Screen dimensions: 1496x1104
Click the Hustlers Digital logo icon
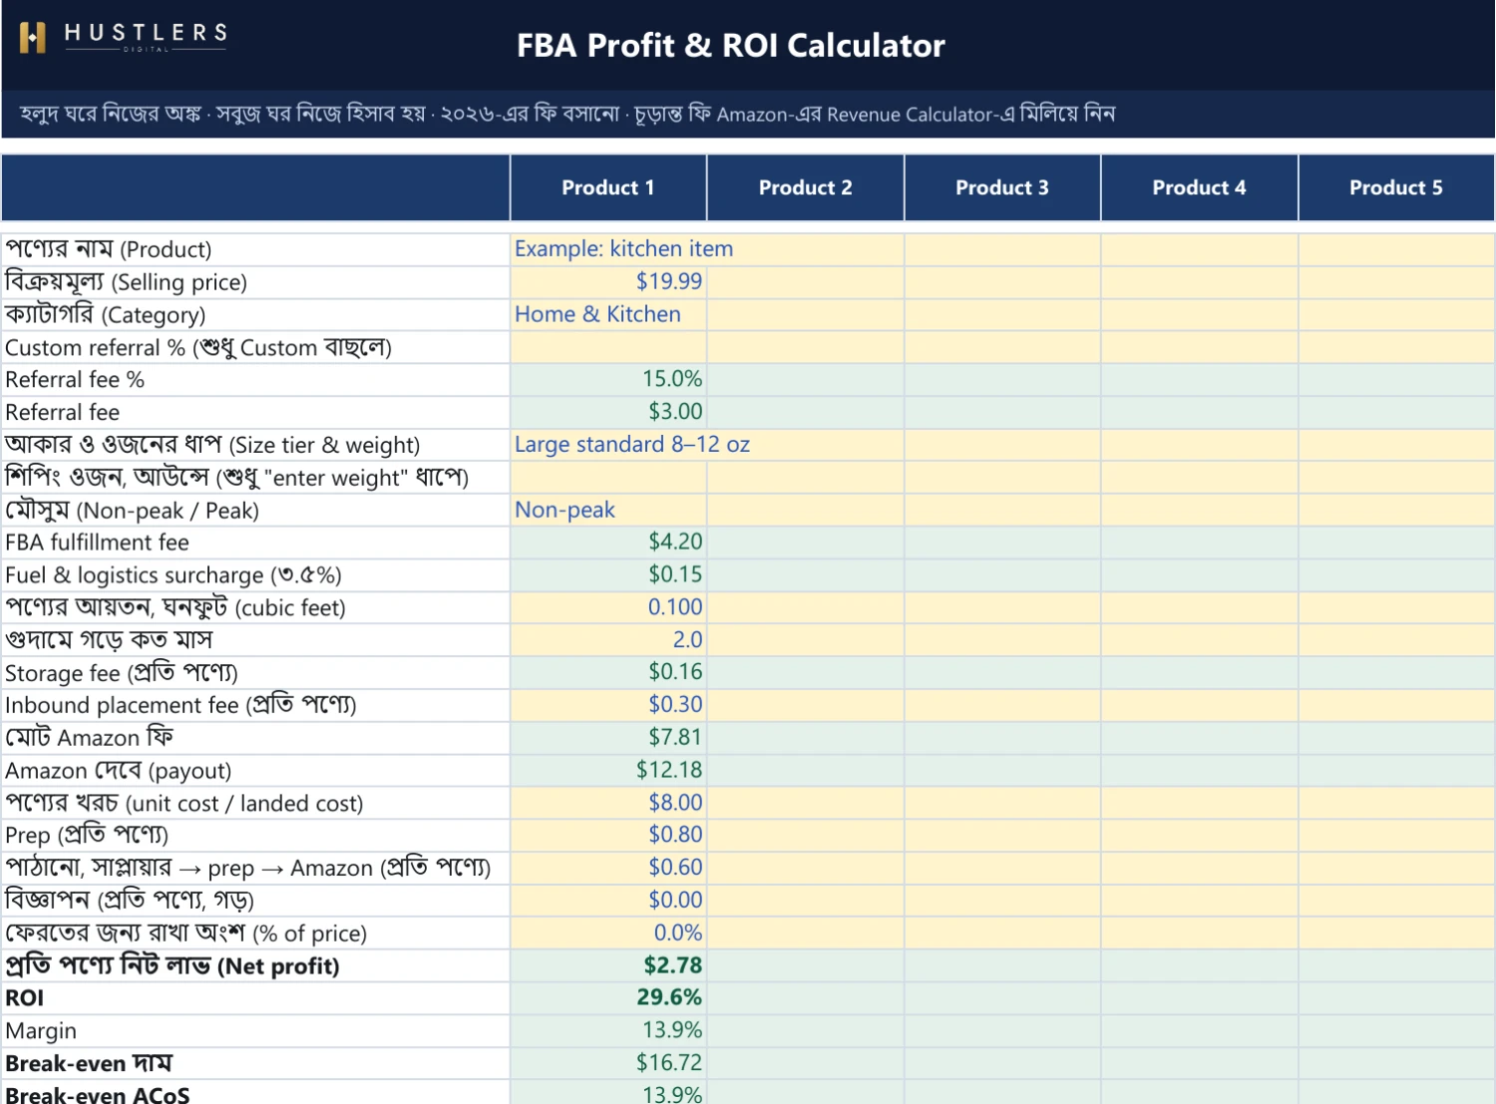coord(32,38)
